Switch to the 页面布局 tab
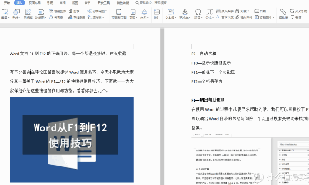This screenshot has width=309, height=185. pos(35,3)
